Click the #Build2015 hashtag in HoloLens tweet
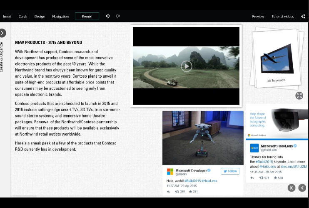 point(264,162)
